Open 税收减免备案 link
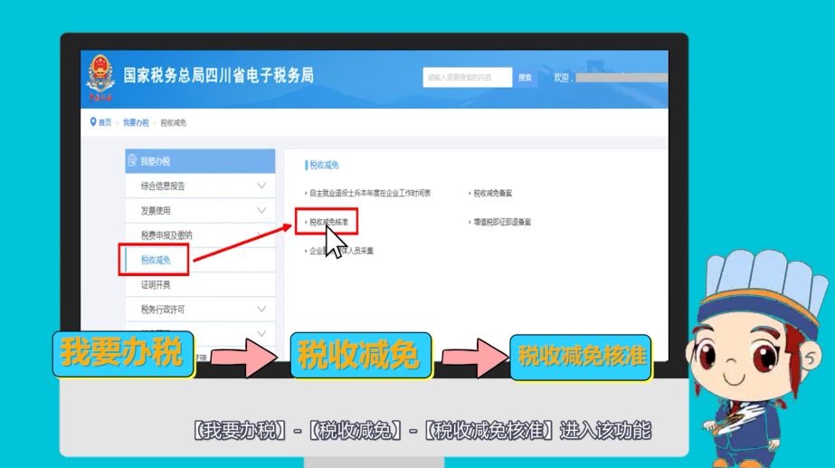The image size is (835, 468). click(492, 193)
